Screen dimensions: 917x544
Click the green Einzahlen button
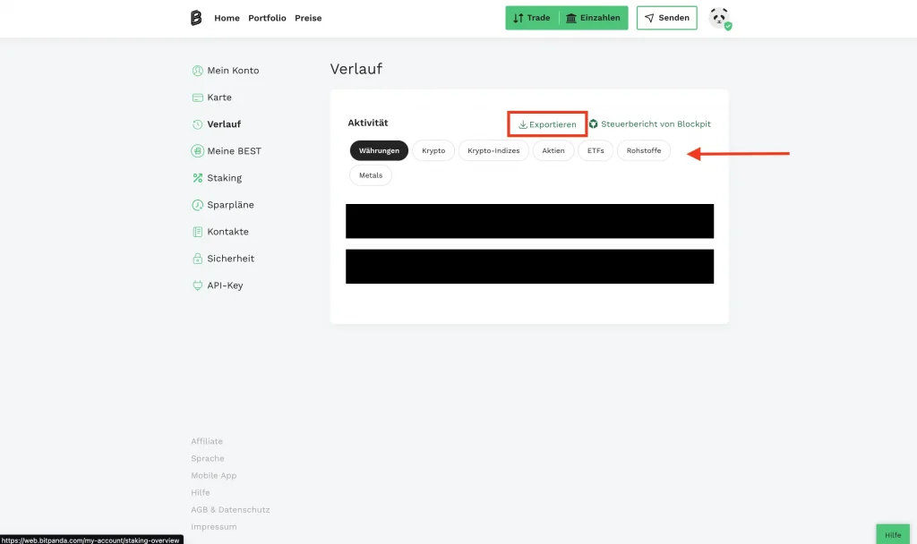[594, 18]
